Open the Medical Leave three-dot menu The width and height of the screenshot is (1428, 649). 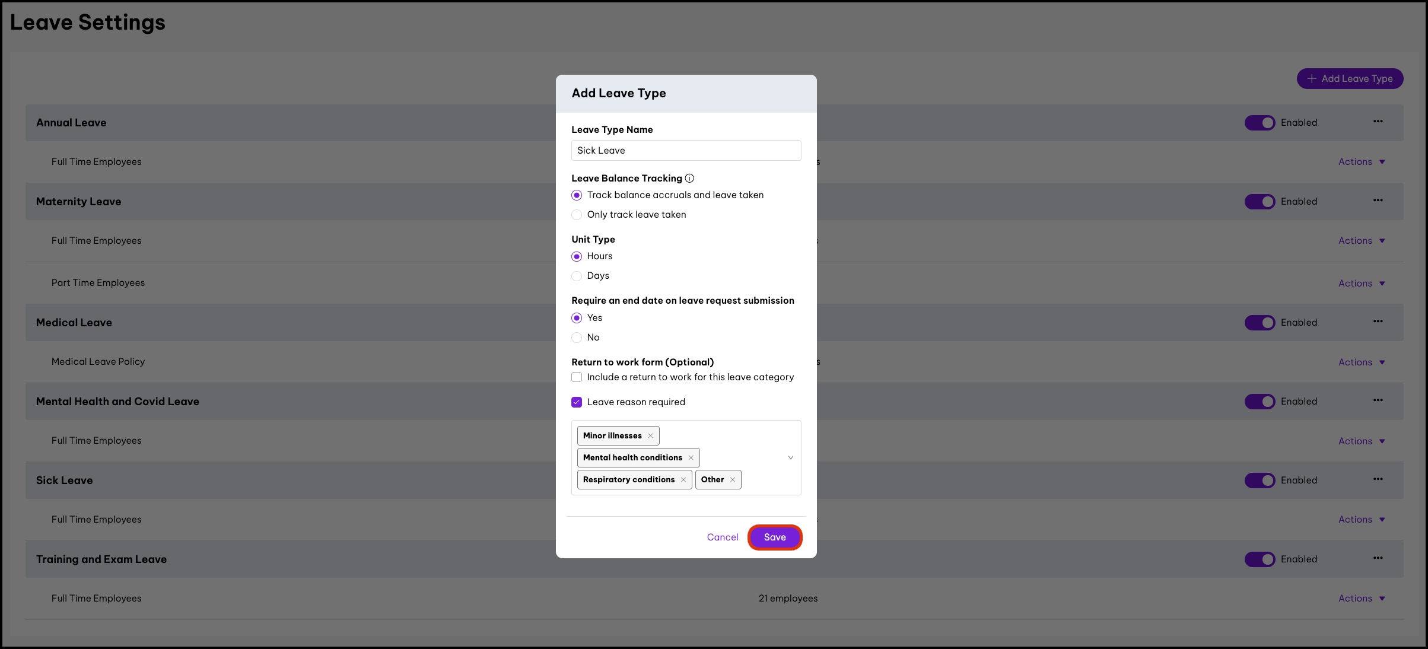[x=1378, y=322]
